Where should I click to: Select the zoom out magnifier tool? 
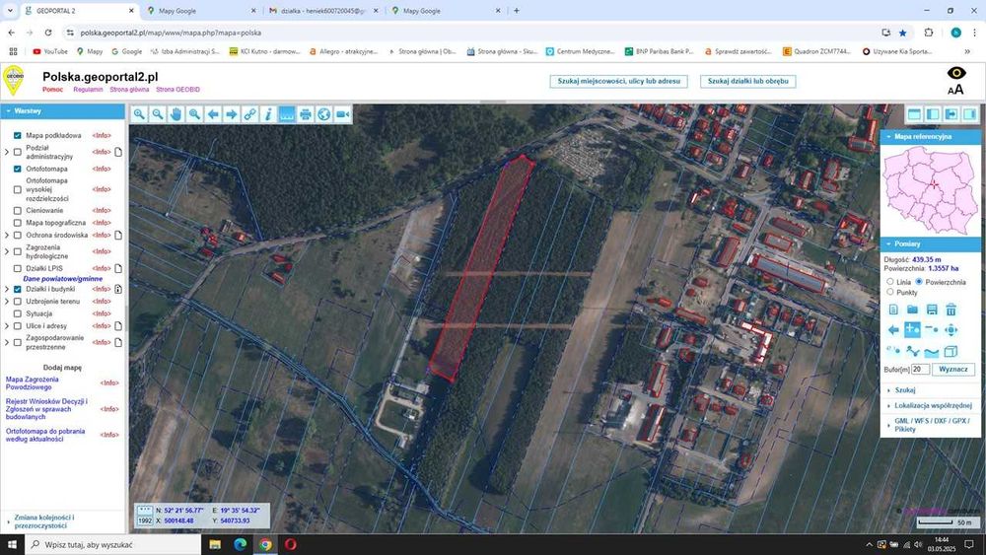coord(158,114)
